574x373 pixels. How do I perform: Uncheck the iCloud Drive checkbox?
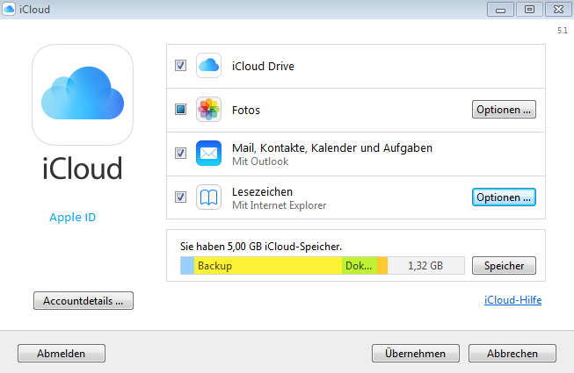click(180, 66)
